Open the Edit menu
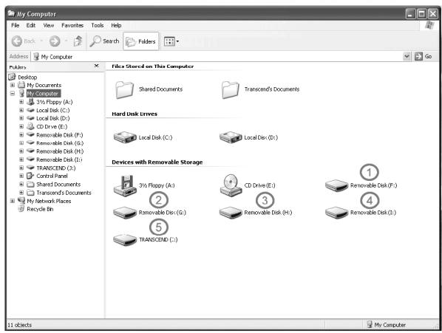Image resolution: width=442 pixels, height=333 pixels. 31,25
